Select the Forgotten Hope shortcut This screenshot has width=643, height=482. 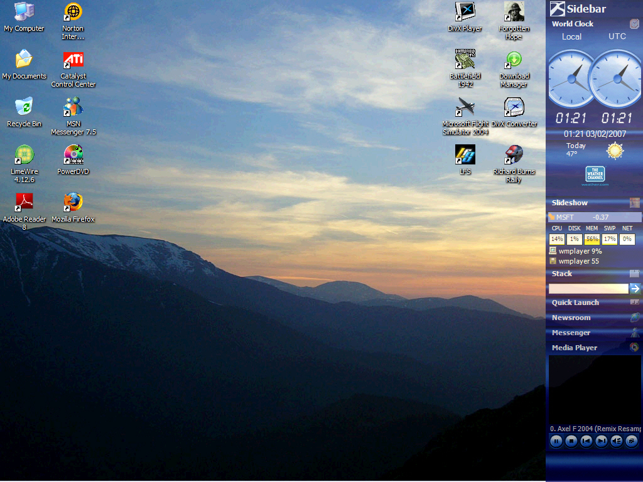coord(514,21)
